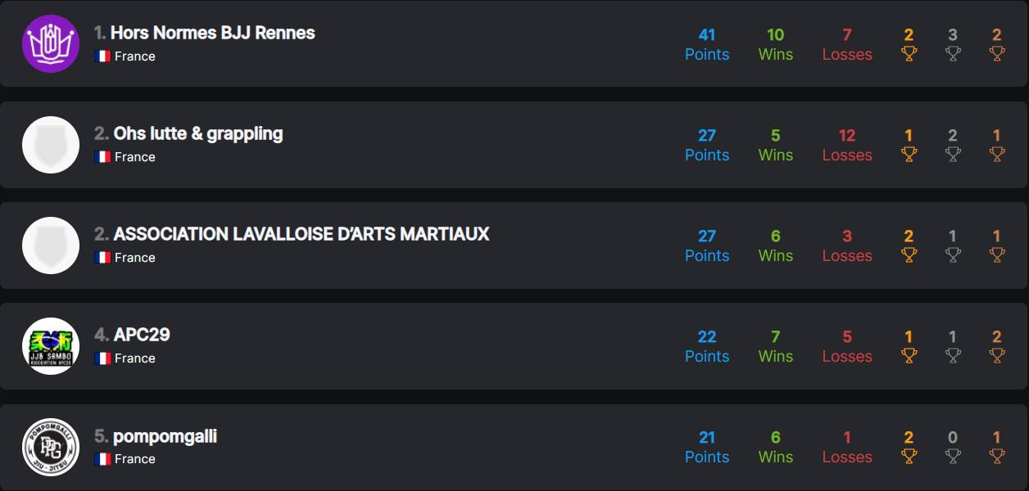The width and height of the screenshot is (1029, 491).
Task: Click gold trophy icon for Hors Normes BJJ Rennes
Action: (909, 53)
